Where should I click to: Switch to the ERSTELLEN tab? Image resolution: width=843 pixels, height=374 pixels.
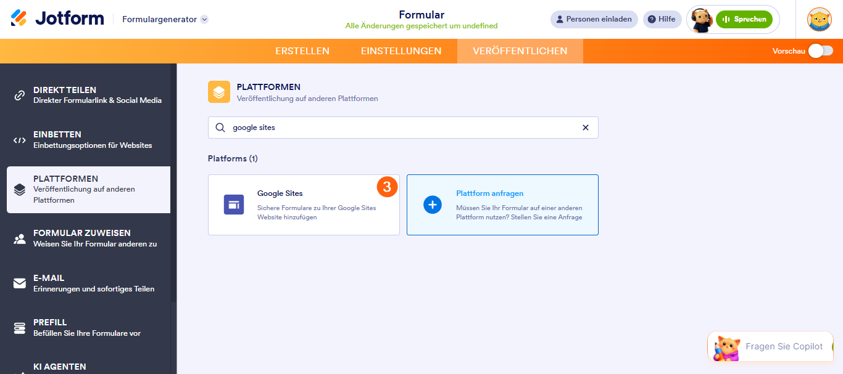pyautogui.click(x=302, y=51)
